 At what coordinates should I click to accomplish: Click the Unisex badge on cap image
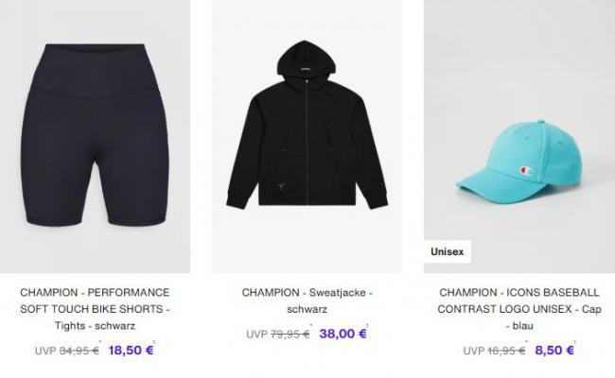pyautogui.click(x=448, y=251)
